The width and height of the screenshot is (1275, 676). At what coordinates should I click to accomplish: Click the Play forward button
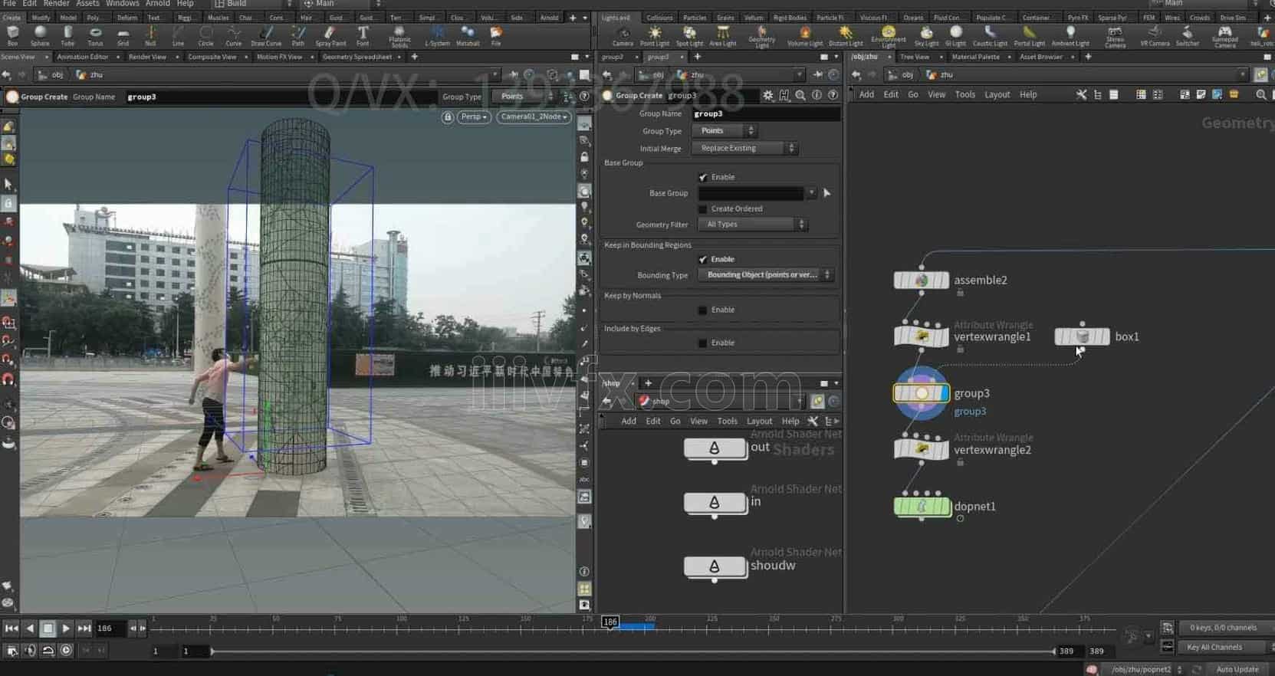click(65, 628)
